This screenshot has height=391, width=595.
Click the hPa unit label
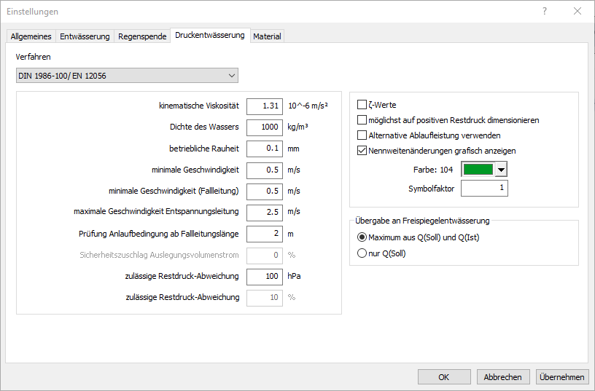(x=294, y=276)
